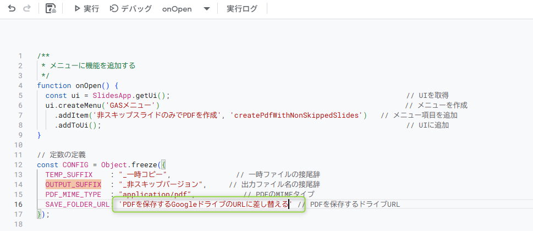The height and width of the screenshot is (231, 533).
Task: Click highlighted 'OUTPUT_SUFFIX' key on line 14
Action: click(x=73, y=184)
